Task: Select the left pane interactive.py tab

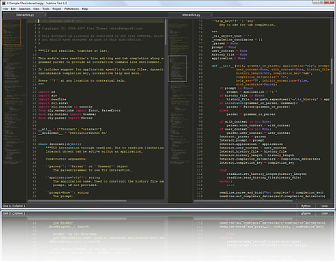Action: pos(25,15)
